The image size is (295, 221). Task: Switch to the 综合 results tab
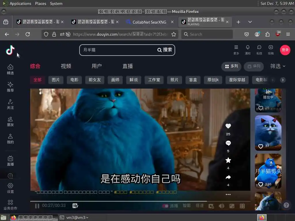click(35, 66)
